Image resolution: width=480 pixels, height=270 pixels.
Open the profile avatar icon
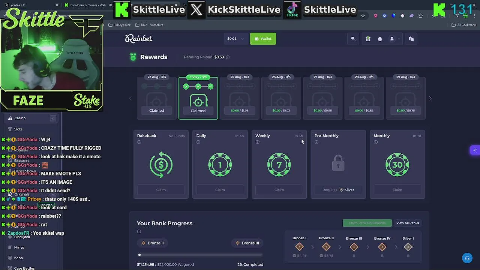point(392,39)
